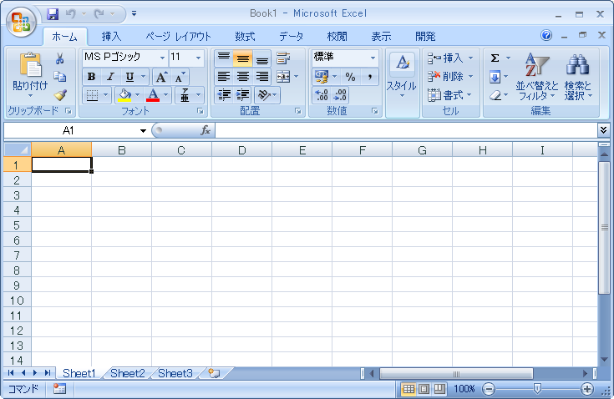Click the Undo icon
Screen dimensions: 614x399
pyautogui.click(x=70, y=14)
